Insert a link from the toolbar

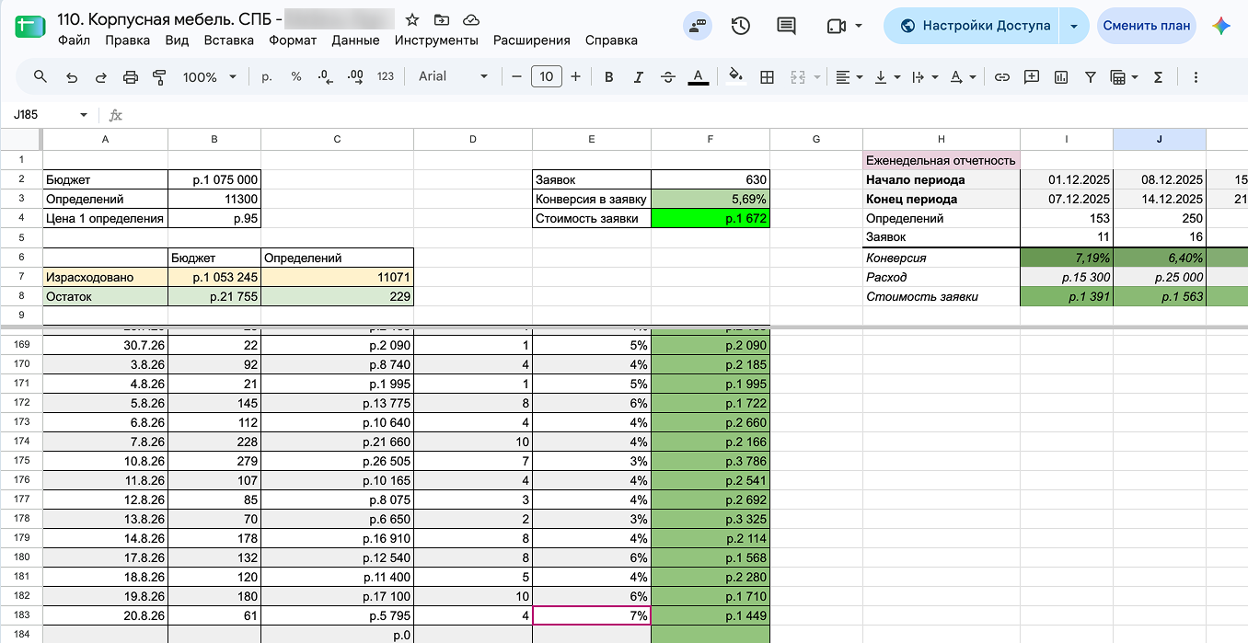pos(1002,77)
